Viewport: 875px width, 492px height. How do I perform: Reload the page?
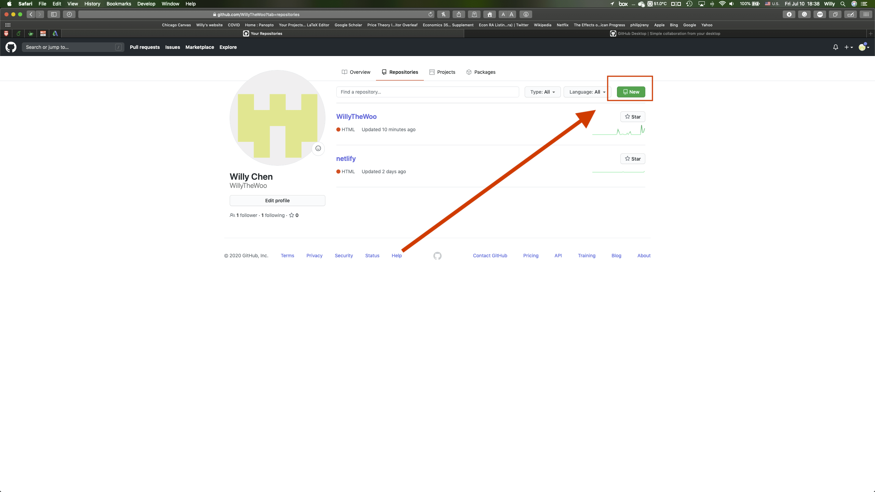pos(430,14)
